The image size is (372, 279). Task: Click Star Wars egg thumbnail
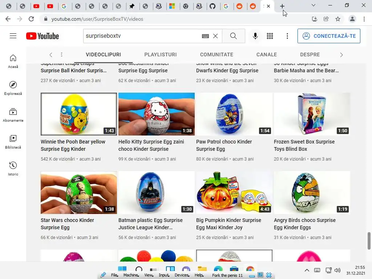(79, 193)
